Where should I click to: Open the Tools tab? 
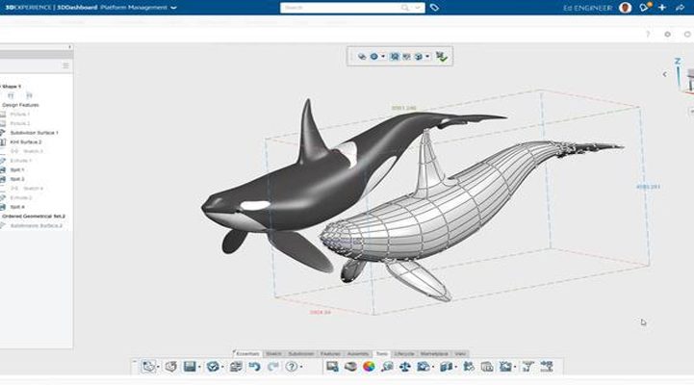pos(381,354)
